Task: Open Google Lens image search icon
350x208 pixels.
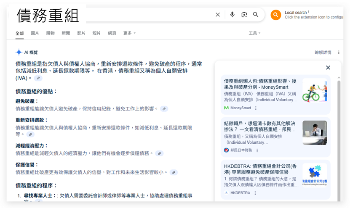Action: click(244, 15)
